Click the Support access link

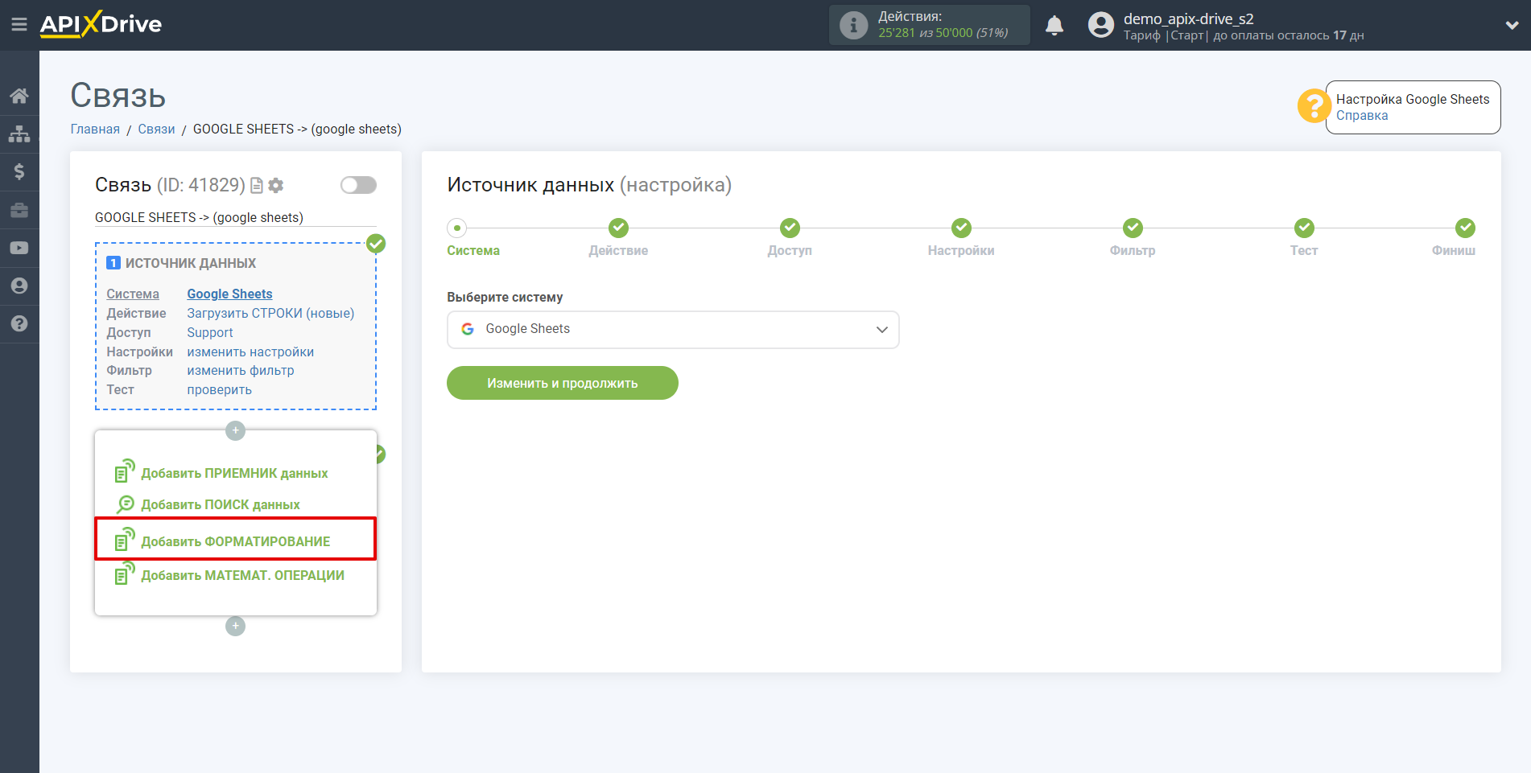click(x=210, y=333)
